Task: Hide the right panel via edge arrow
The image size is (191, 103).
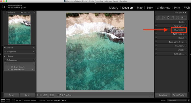Action: [190, 54]
